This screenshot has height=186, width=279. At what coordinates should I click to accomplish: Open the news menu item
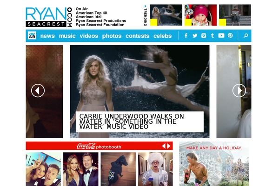(47, 36)
